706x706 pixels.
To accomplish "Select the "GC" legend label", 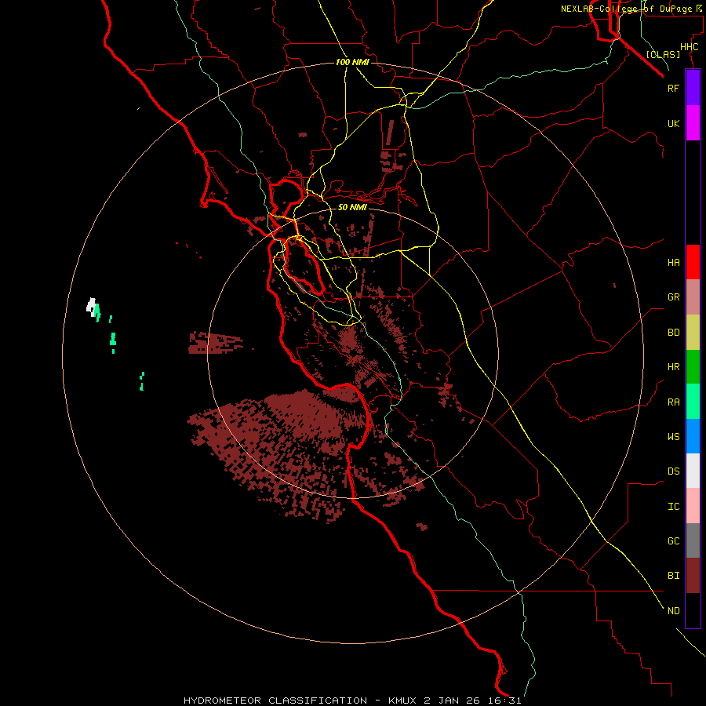I will 673,541.
